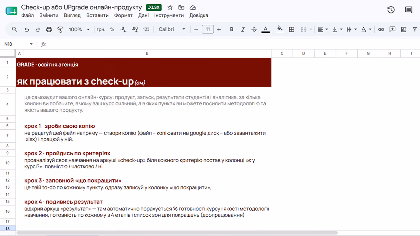The width and height of the screenshot is (420, 236).
Task: Decrease decimal places
Action: click(x=123, y=29)
